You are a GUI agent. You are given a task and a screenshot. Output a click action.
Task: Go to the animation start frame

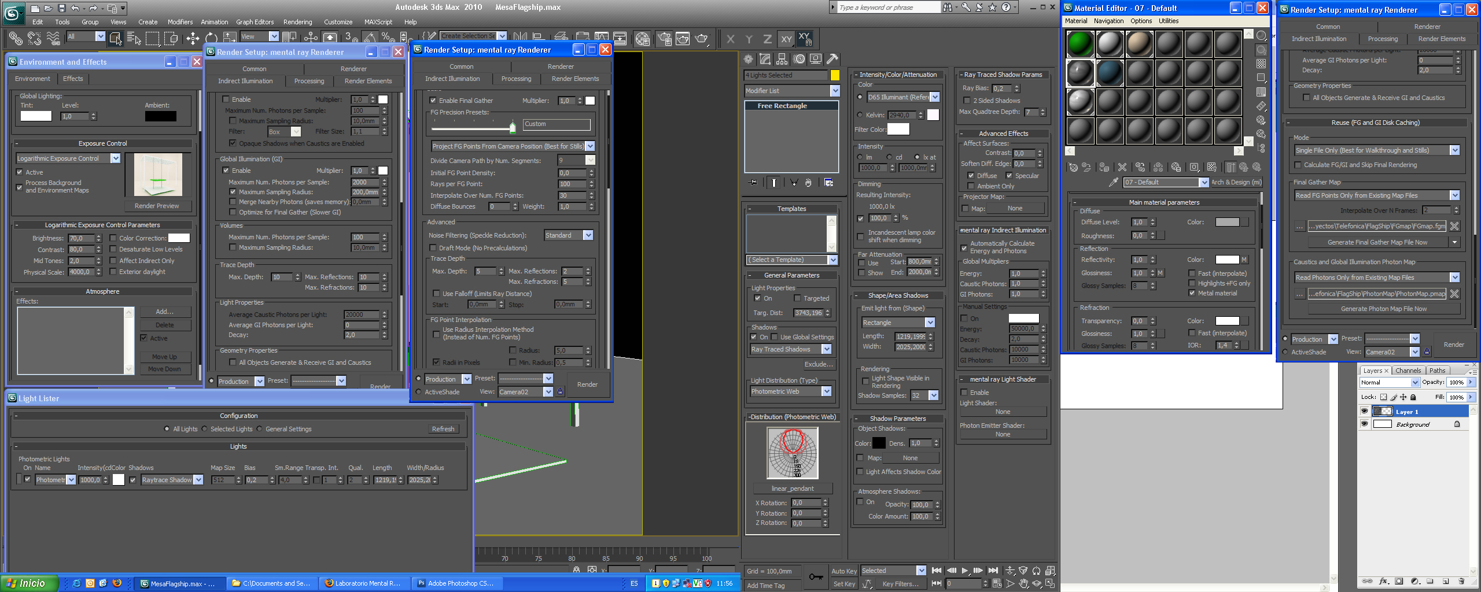coord(937,571)
